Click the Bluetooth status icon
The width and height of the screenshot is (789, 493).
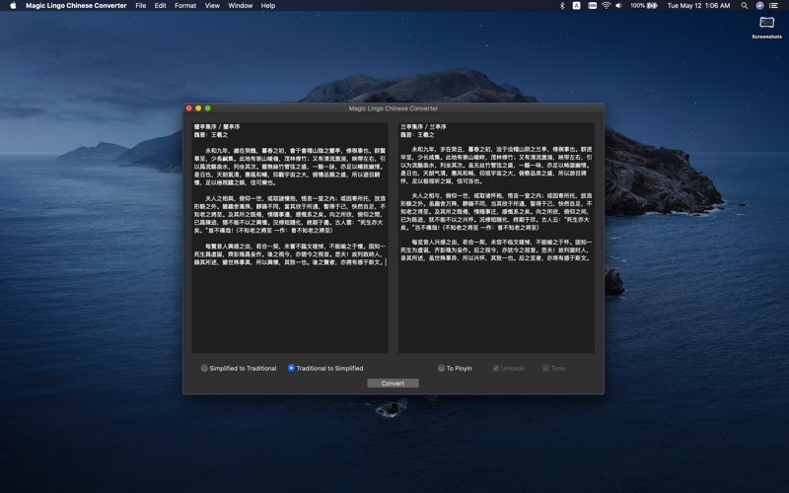[562, 6]
